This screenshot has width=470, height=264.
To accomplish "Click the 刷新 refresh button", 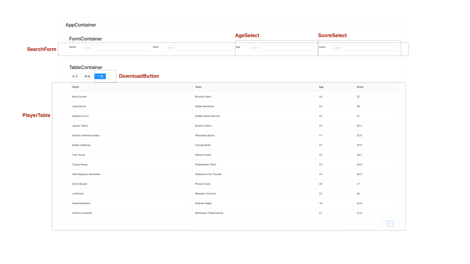I will tap(87, 76).
